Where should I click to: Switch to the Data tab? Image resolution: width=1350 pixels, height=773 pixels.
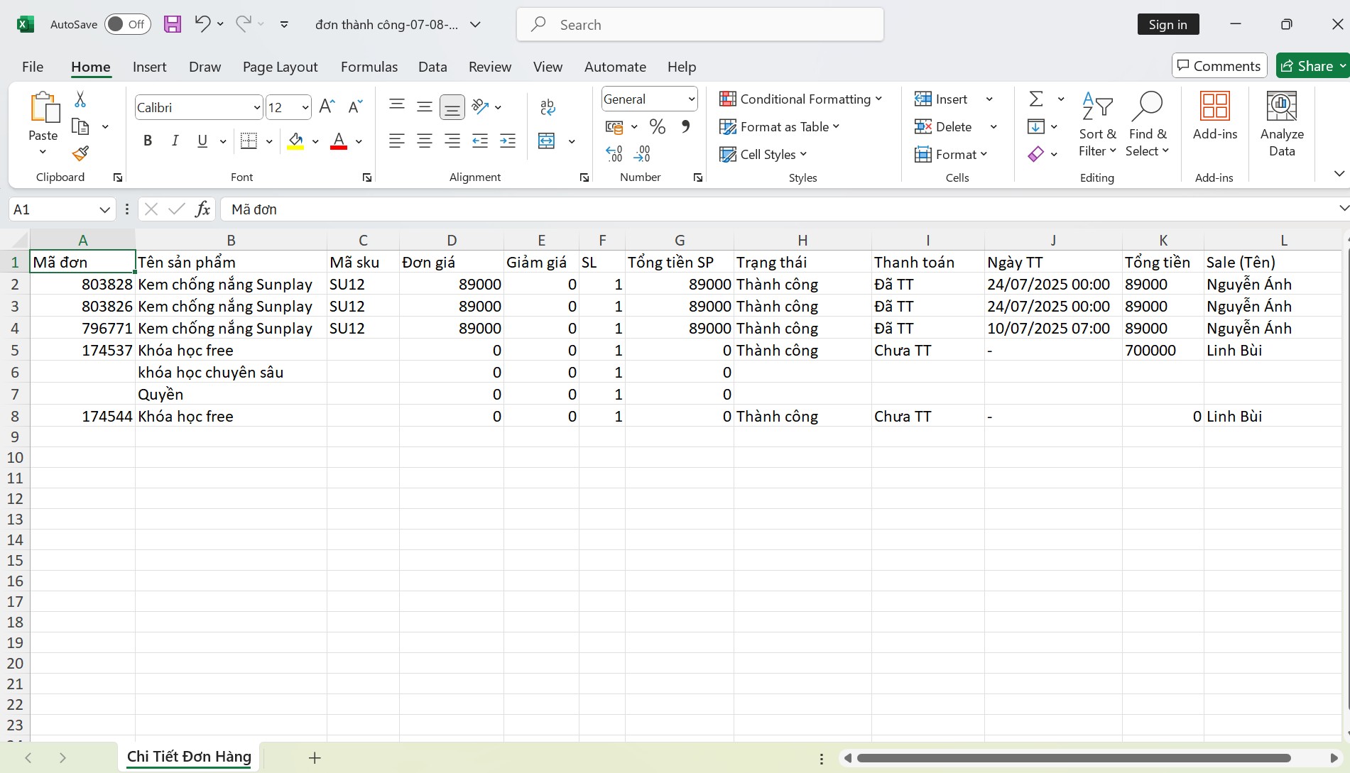(432, 67)
